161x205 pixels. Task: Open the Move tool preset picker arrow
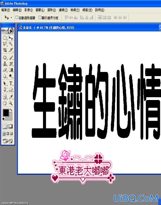tap(11, 17)
